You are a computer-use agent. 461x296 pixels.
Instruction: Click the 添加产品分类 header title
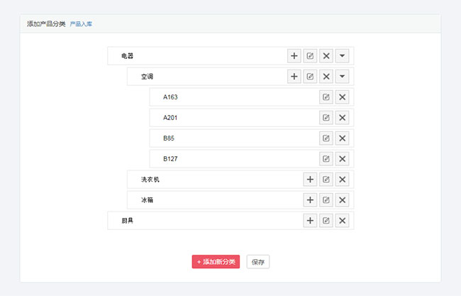[46, 24]
